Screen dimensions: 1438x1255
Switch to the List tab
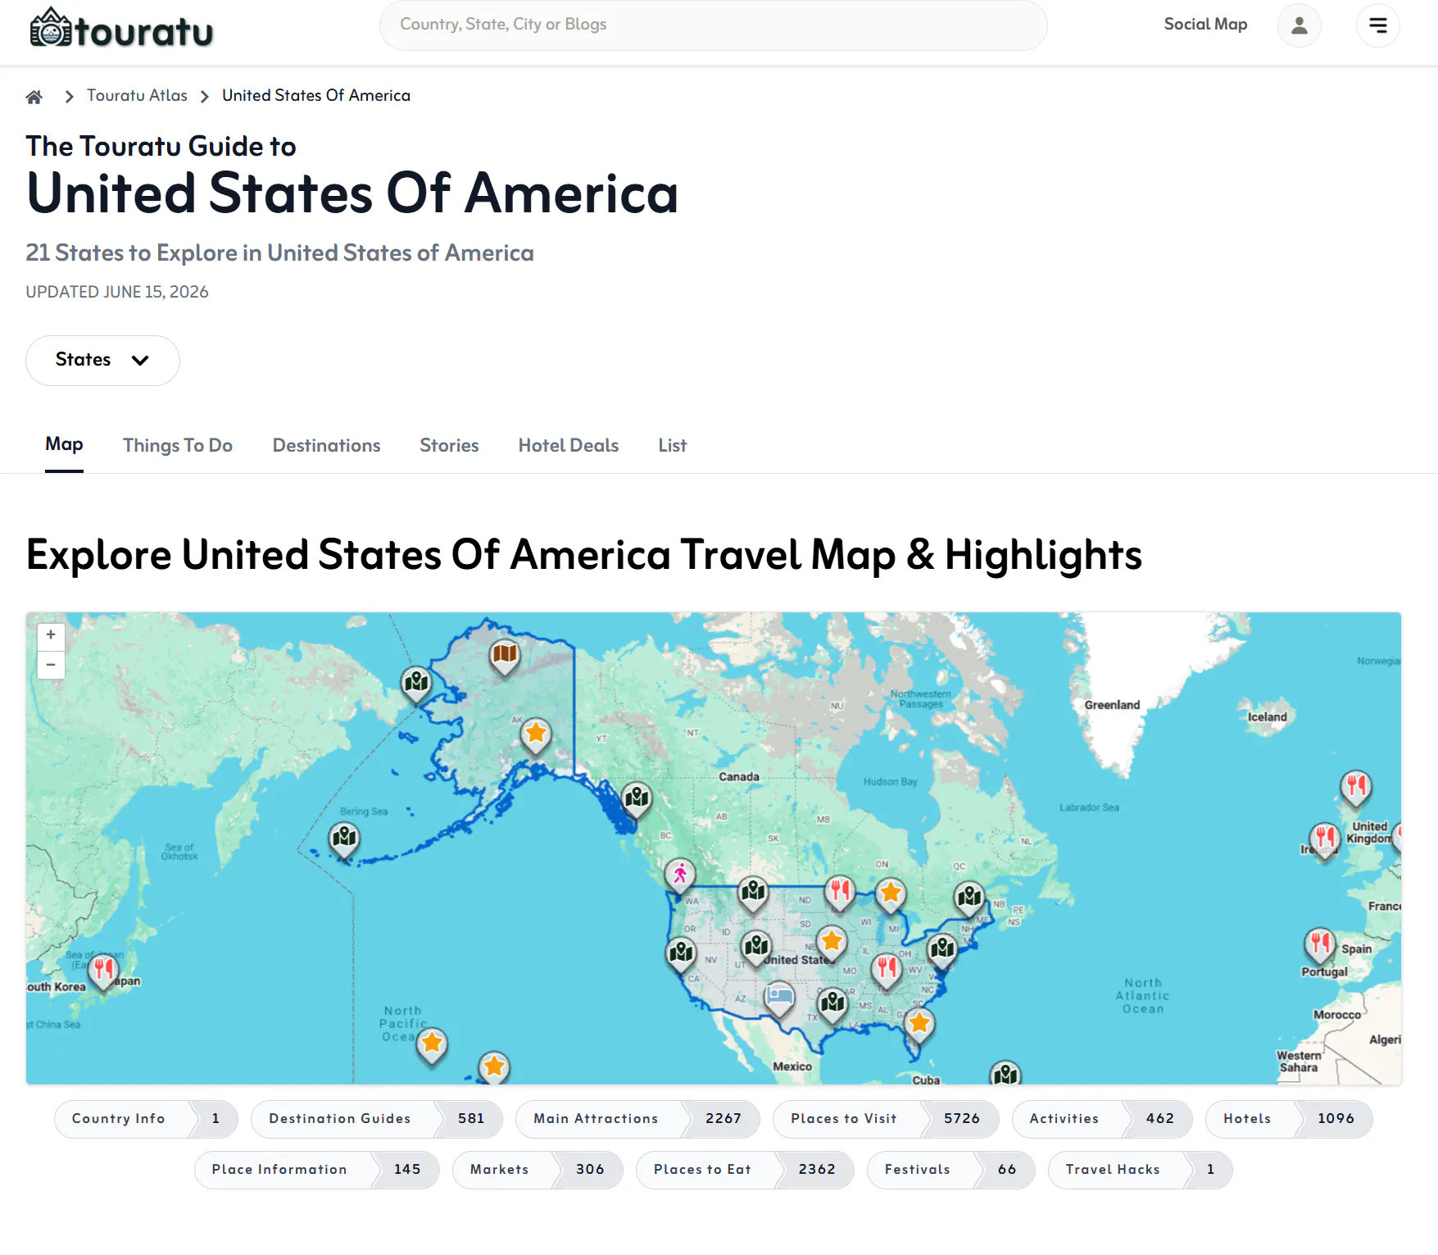(x=673, y=446)
